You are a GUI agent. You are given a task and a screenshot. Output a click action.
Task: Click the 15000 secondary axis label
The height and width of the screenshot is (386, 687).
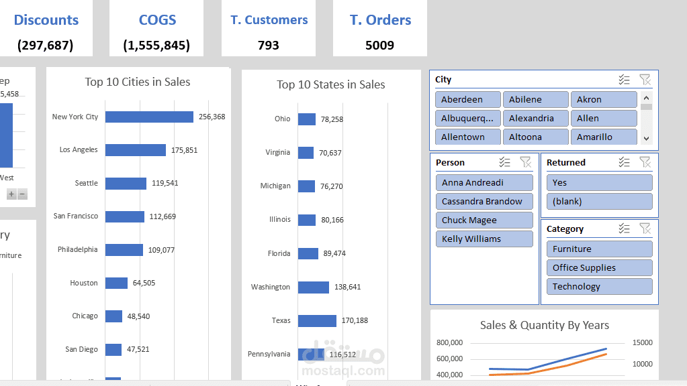pyautogui.click(x=643, y=342)
